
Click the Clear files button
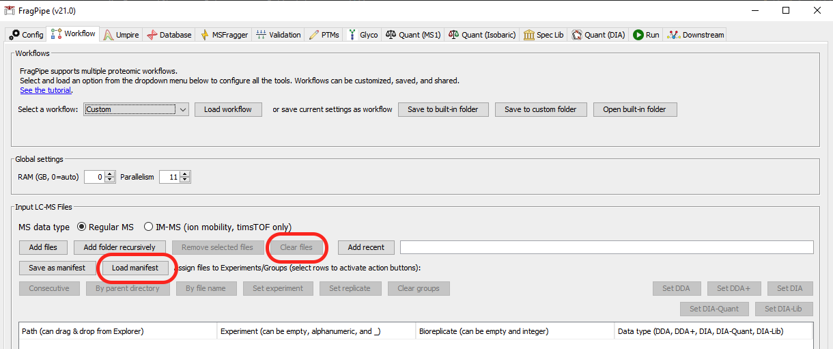click(x=296, y=247)
